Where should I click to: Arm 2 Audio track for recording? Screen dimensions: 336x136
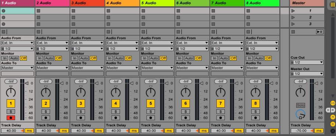46,118
